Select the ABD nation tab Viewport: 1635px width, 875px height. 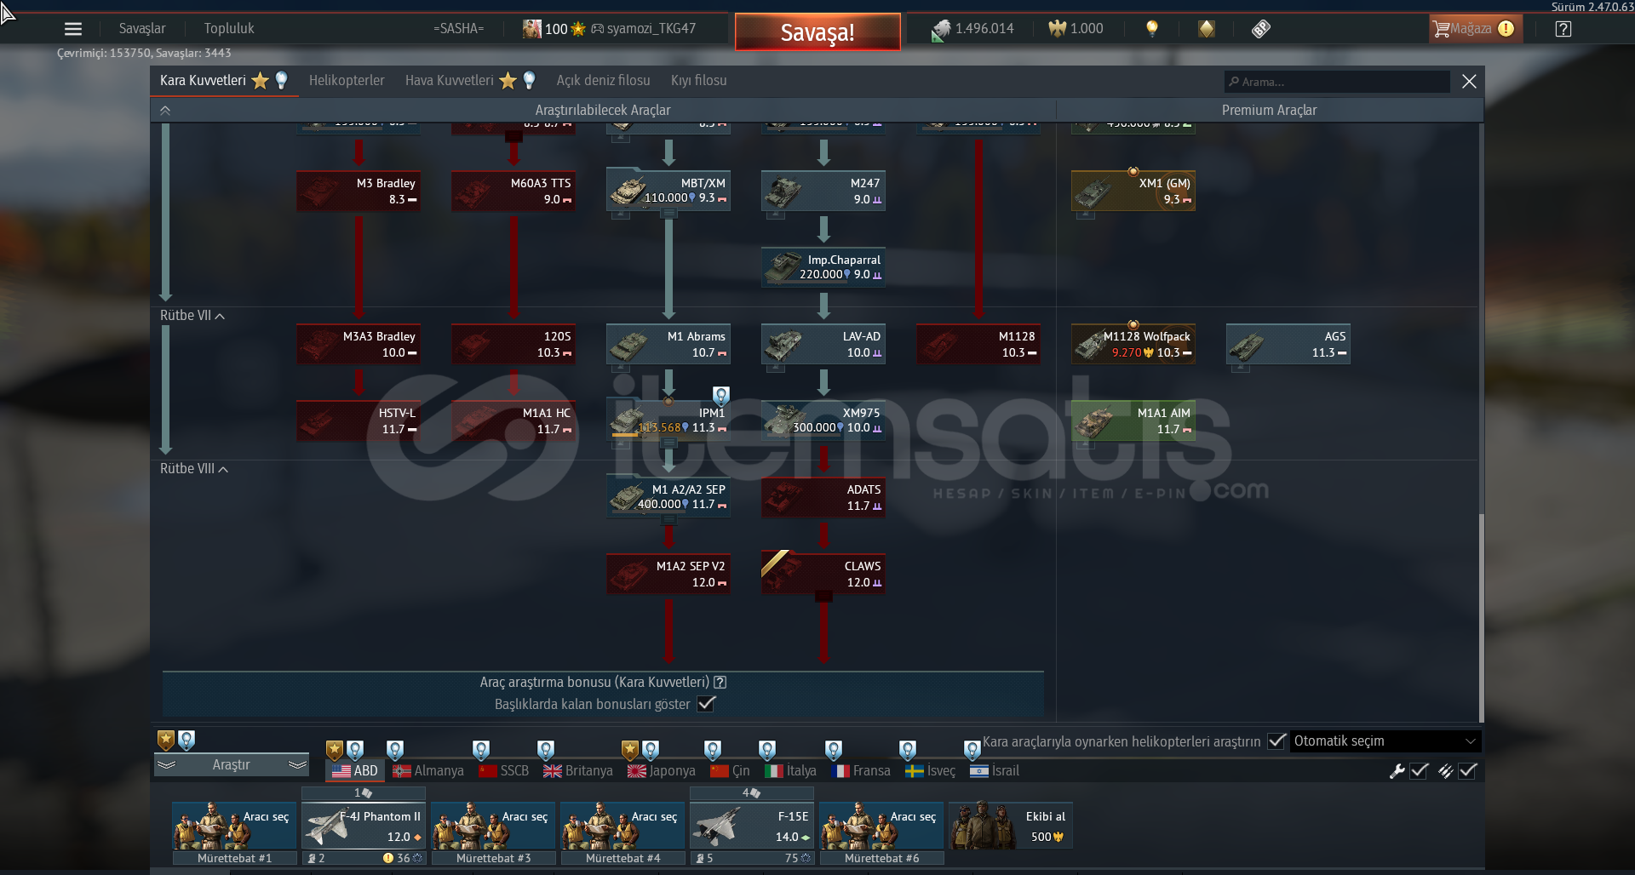355,771
